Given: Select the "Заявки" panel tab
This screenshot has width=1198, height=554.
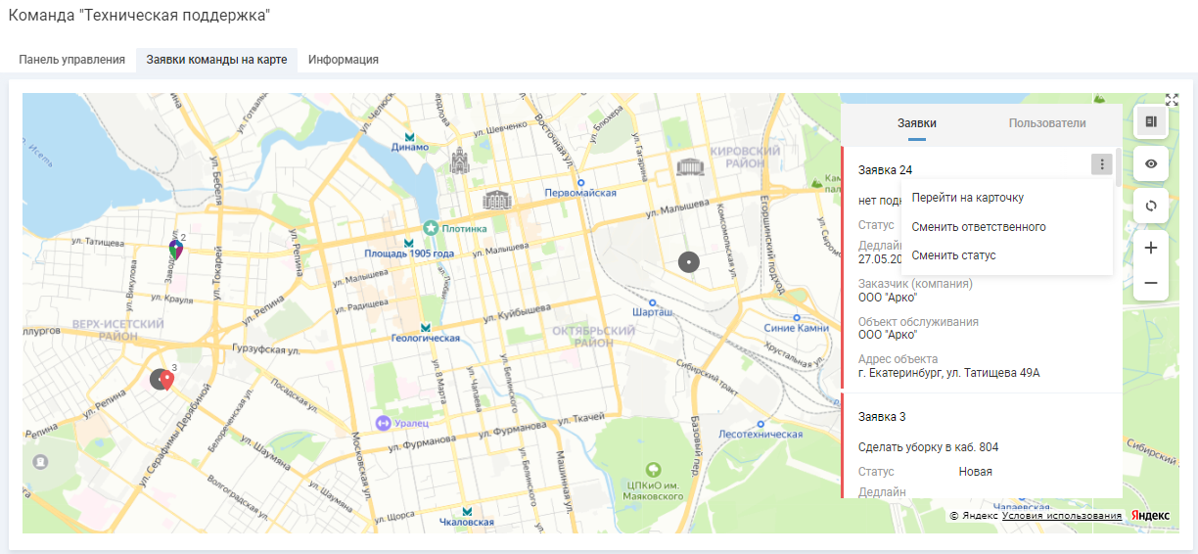Looking at the screenshot, I should 916,123.
